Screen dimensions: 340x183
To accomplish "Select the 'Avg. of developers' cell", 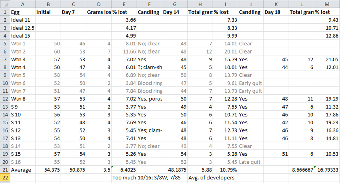I will point(211,178).
